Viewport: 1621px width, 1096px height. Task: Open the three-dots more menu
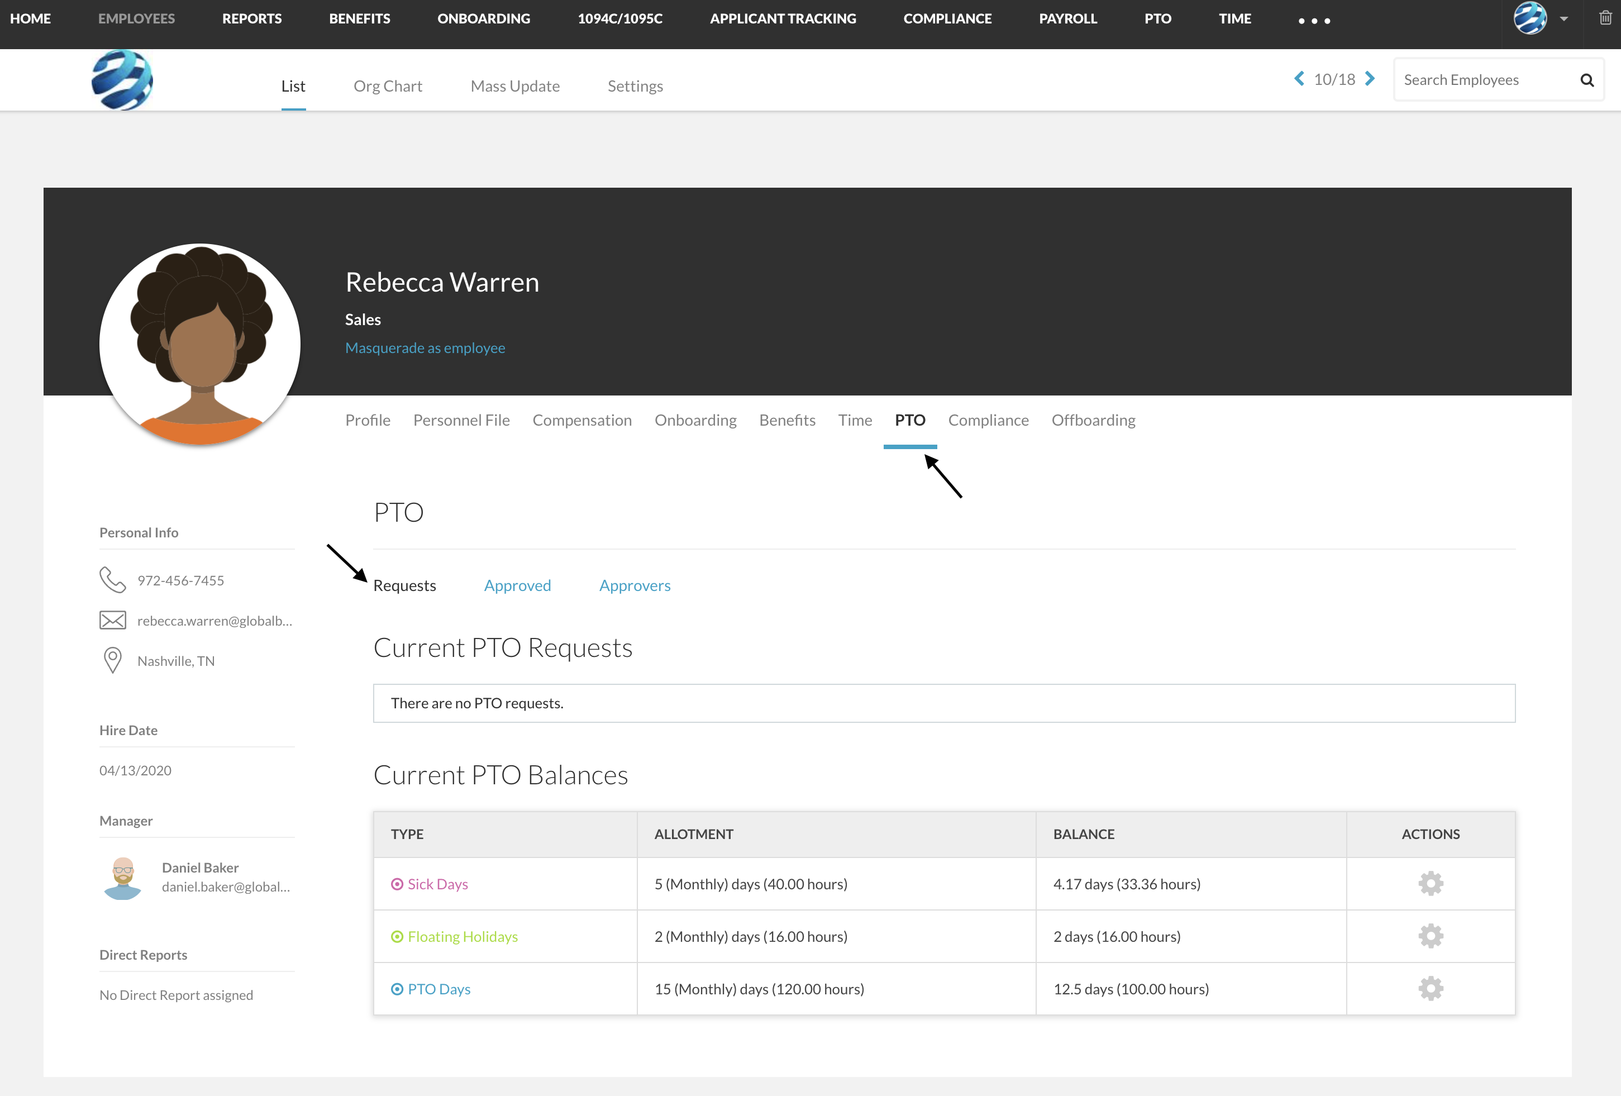pos(1314,21)
